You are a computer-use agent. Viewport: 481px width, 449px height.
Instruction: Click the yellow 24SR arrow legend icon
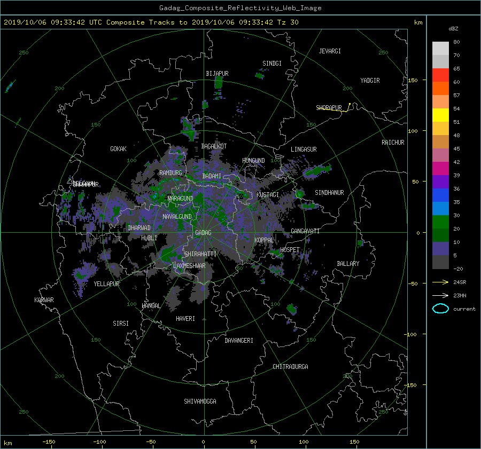click(440, 282)
